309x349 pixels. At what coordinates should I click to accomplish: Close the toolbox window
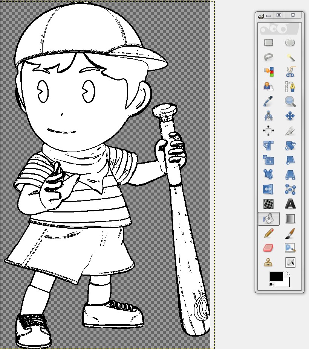(x=293, y=15)
